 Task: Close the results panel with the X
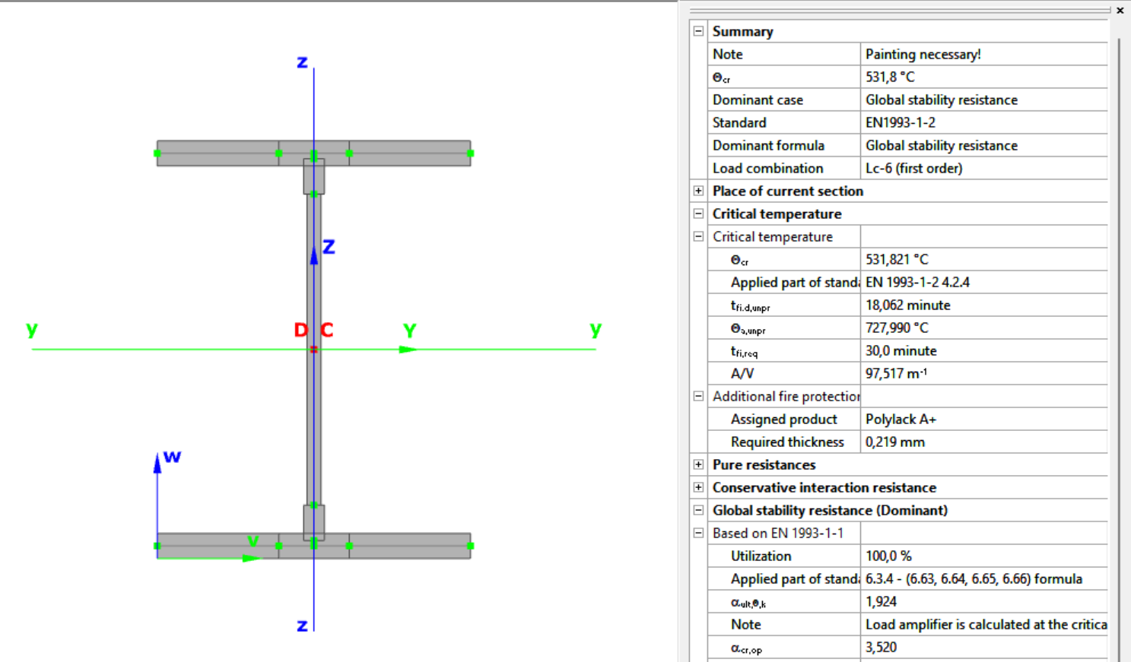1120,11
